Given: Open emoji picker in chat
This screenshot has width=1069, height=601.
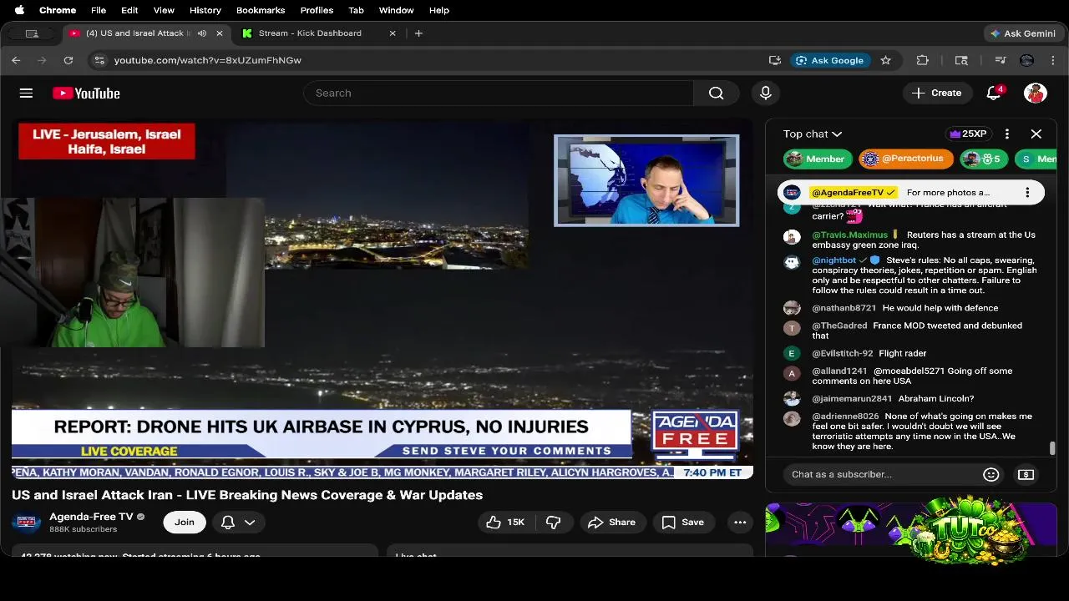Looking at the screenshot, I should (x=991, y=474).
